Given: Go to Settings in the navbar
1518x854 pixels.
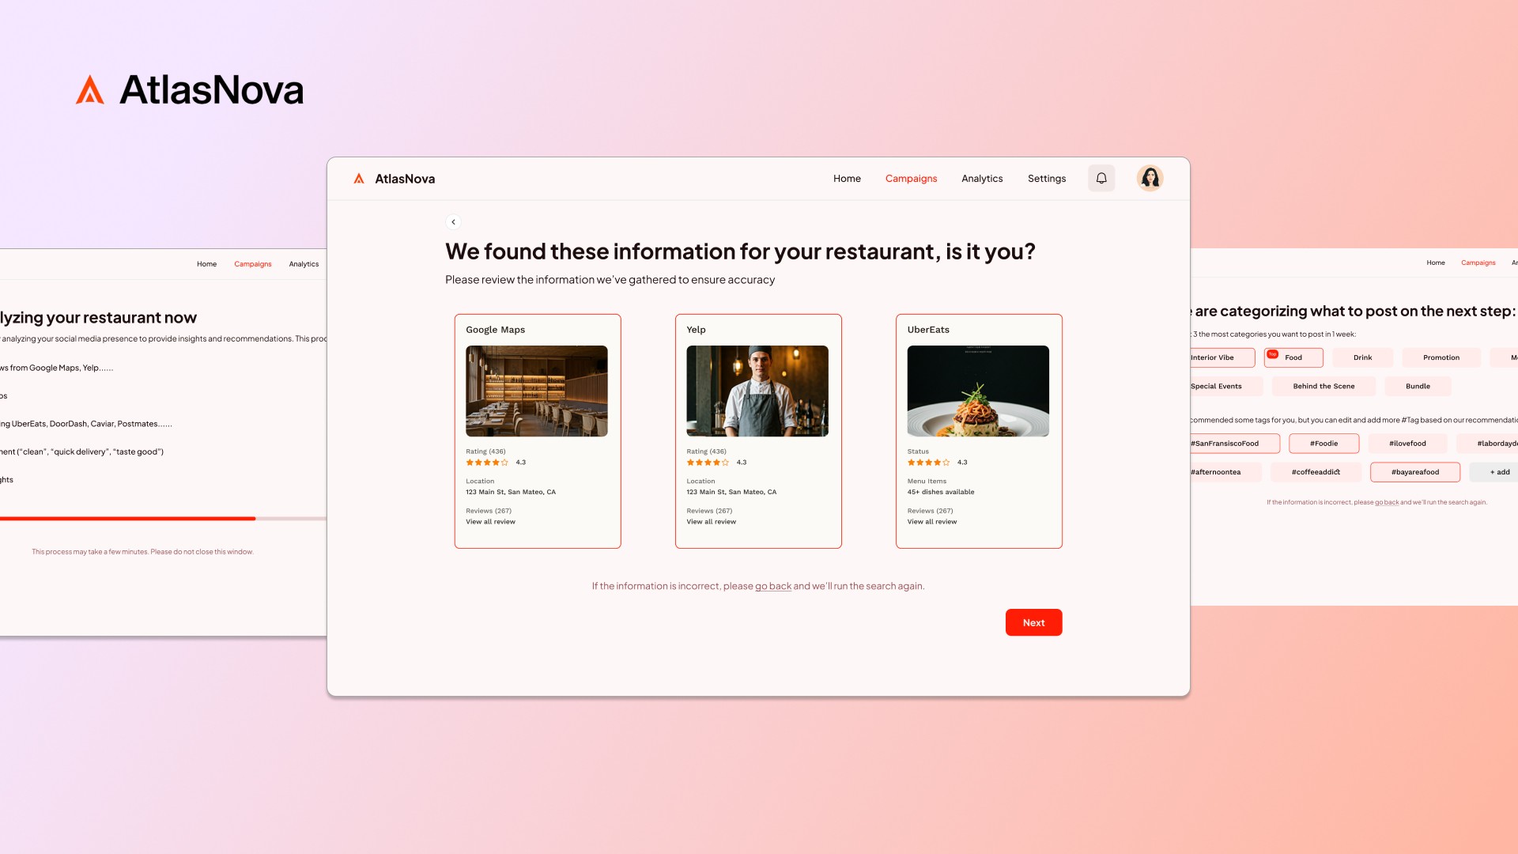Looking at the screenshot, I should (x=1046, y=179).
